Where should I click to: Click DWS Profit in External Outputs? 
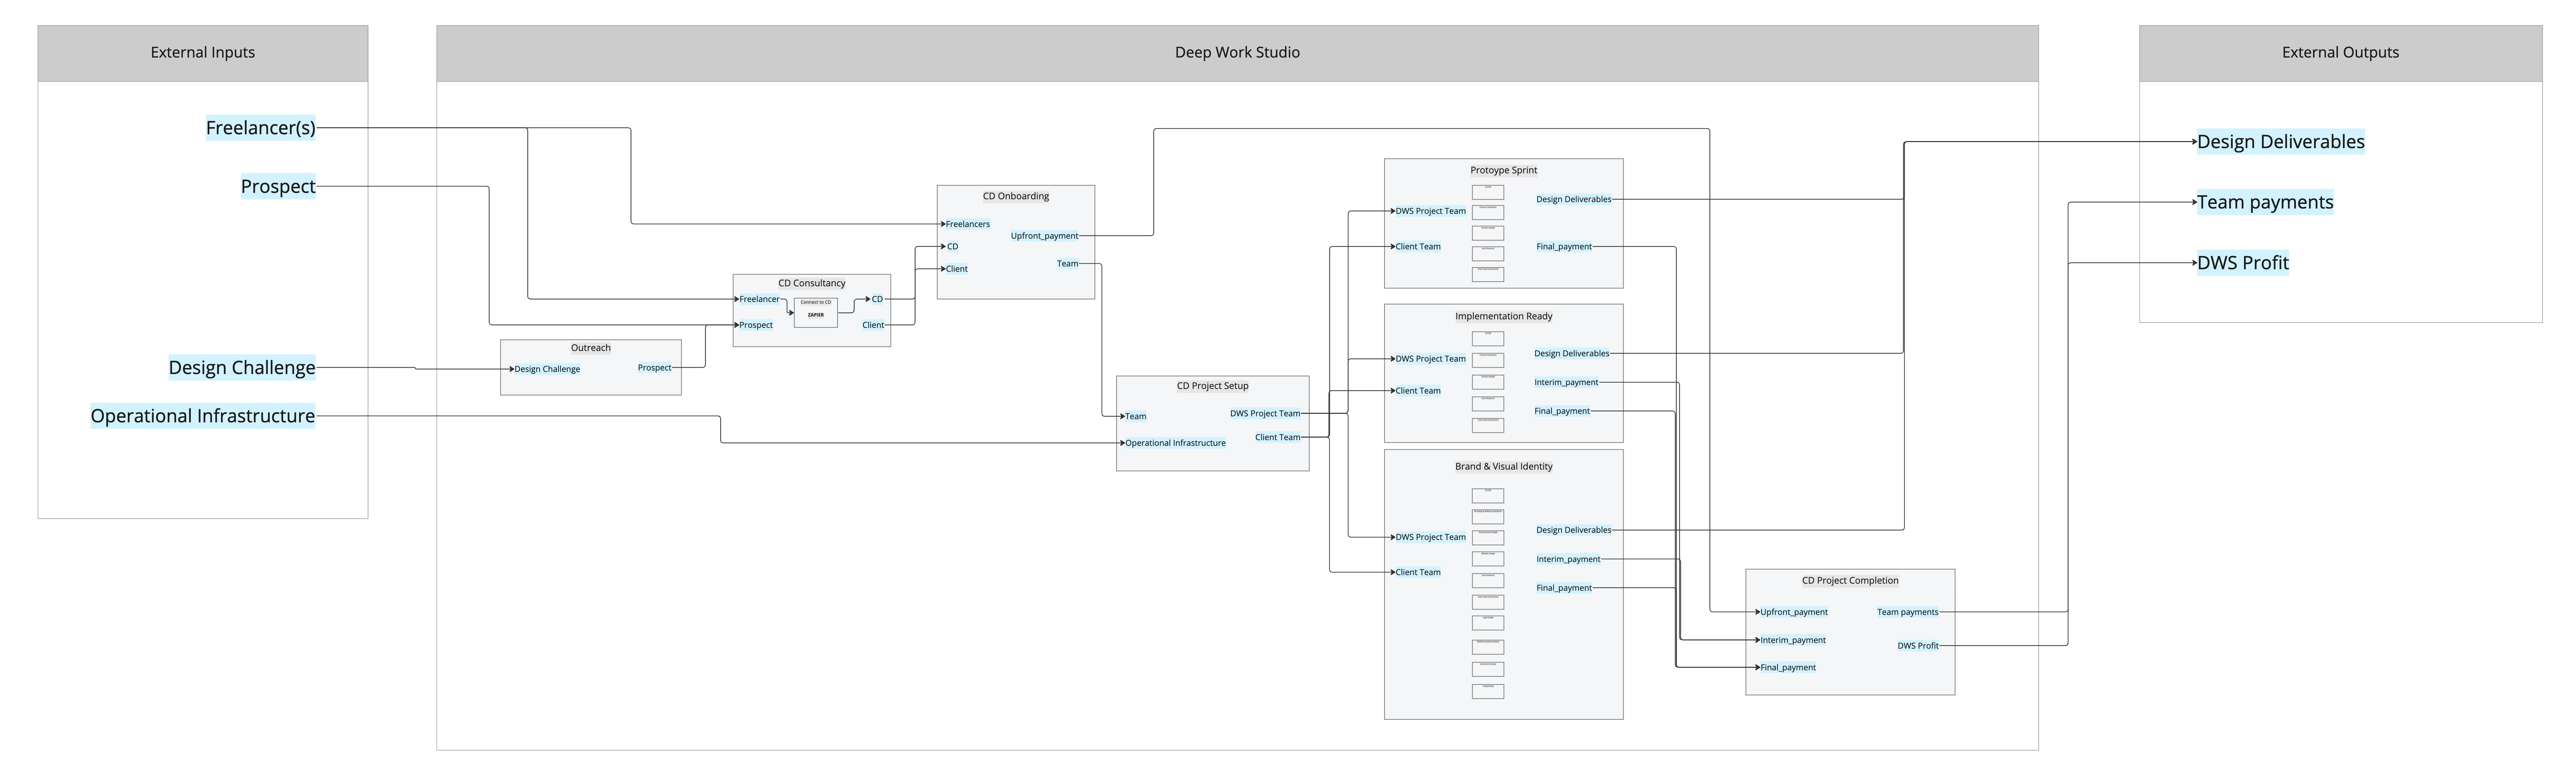(2243, 263)
